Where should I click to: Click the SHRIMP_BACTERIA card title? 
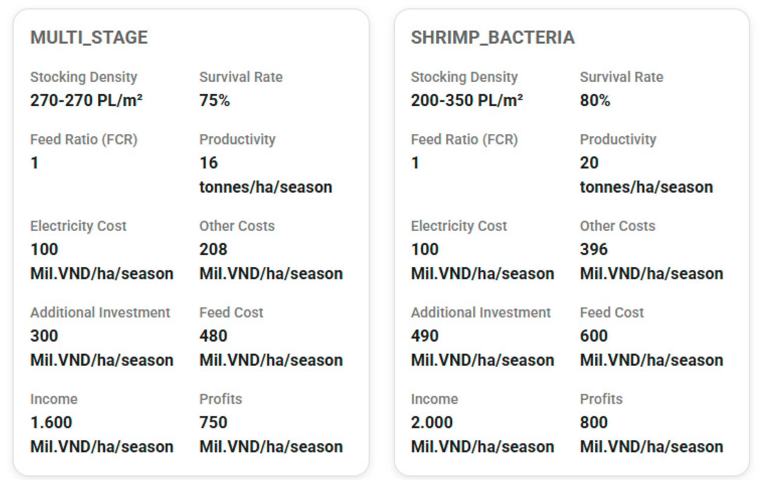tap(492, 38)
